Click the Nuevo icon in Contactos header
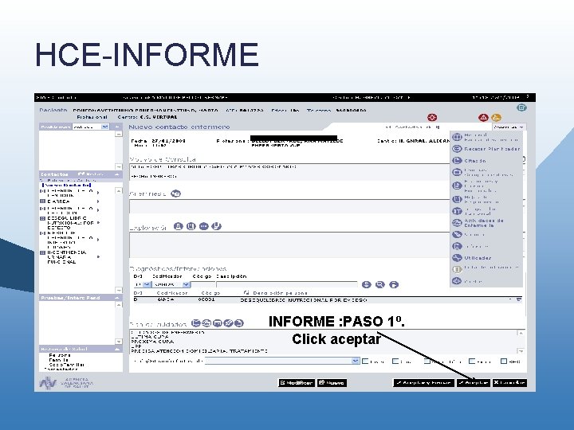 coord(81,174)
